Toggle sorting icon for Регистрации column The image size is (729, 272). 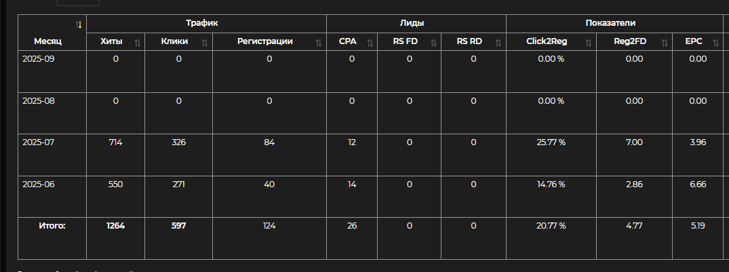pos(319,42)
